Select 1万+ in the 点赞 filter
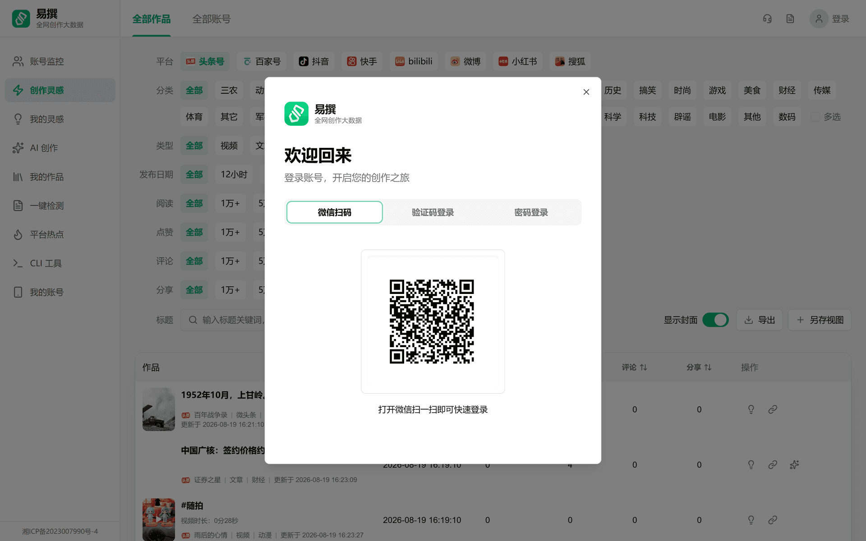This screenshot has height=541, width=866. (x=230, y=232)
